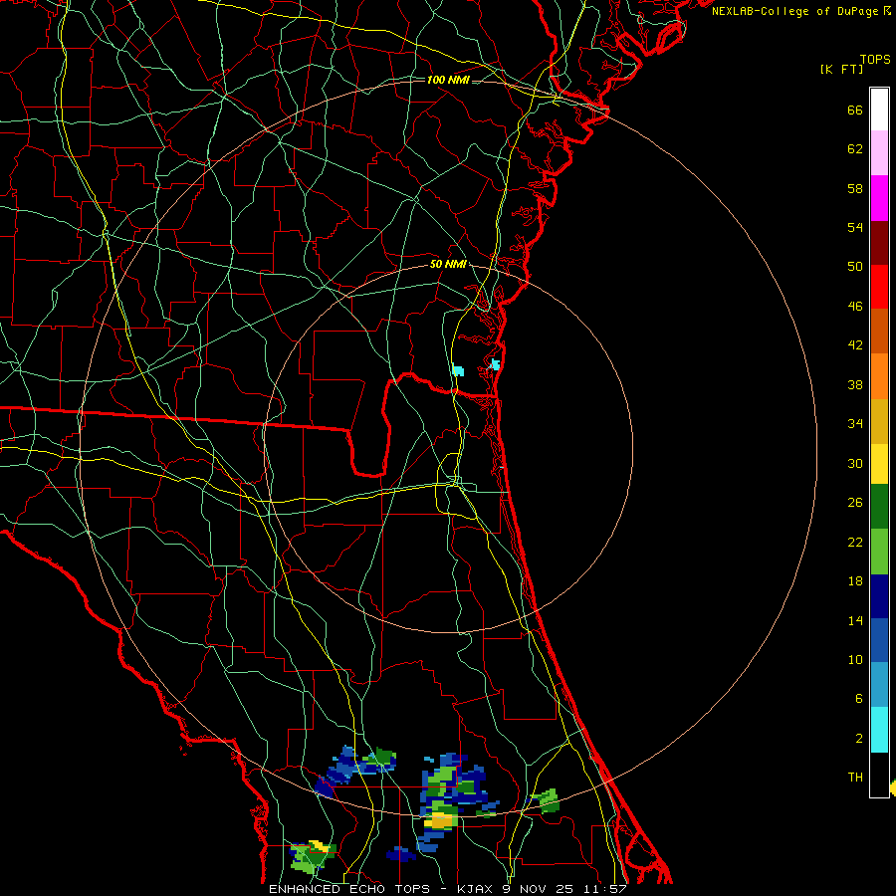Click the NEXLAB-College of DuPage label
Image resolution: width=896 pixels, height=896 pixels.
pos(796,11)
